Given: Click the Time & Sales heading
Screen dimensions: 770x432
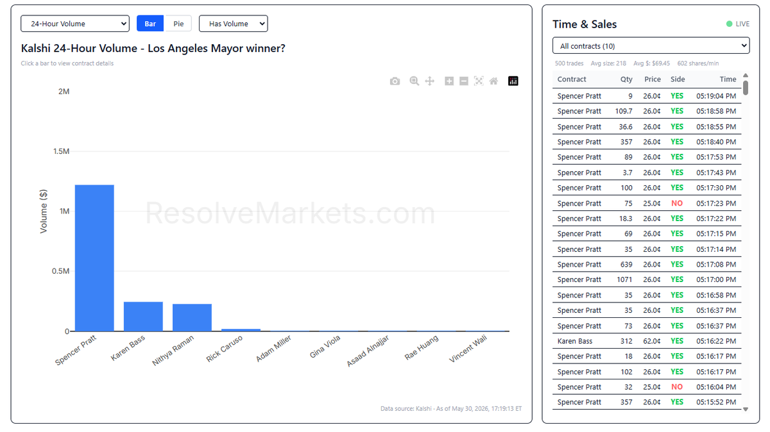Looking at the screenshot, I should [585, 24].
